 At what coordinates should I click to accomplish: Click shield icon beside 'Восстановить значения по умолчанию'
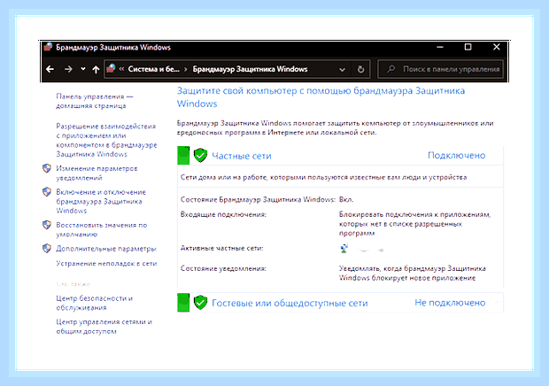[x=47, y=225]
